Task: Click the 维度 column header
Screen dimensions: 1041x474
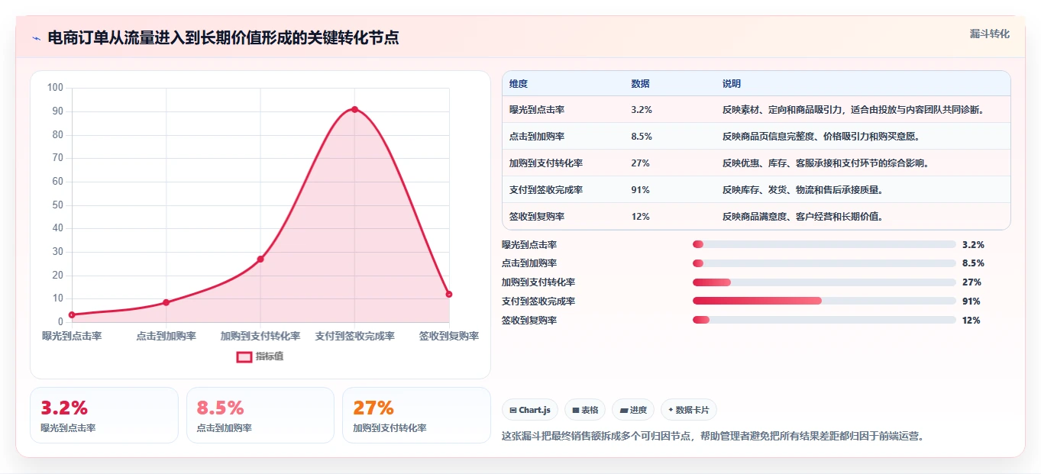Action: click(519, 84)
